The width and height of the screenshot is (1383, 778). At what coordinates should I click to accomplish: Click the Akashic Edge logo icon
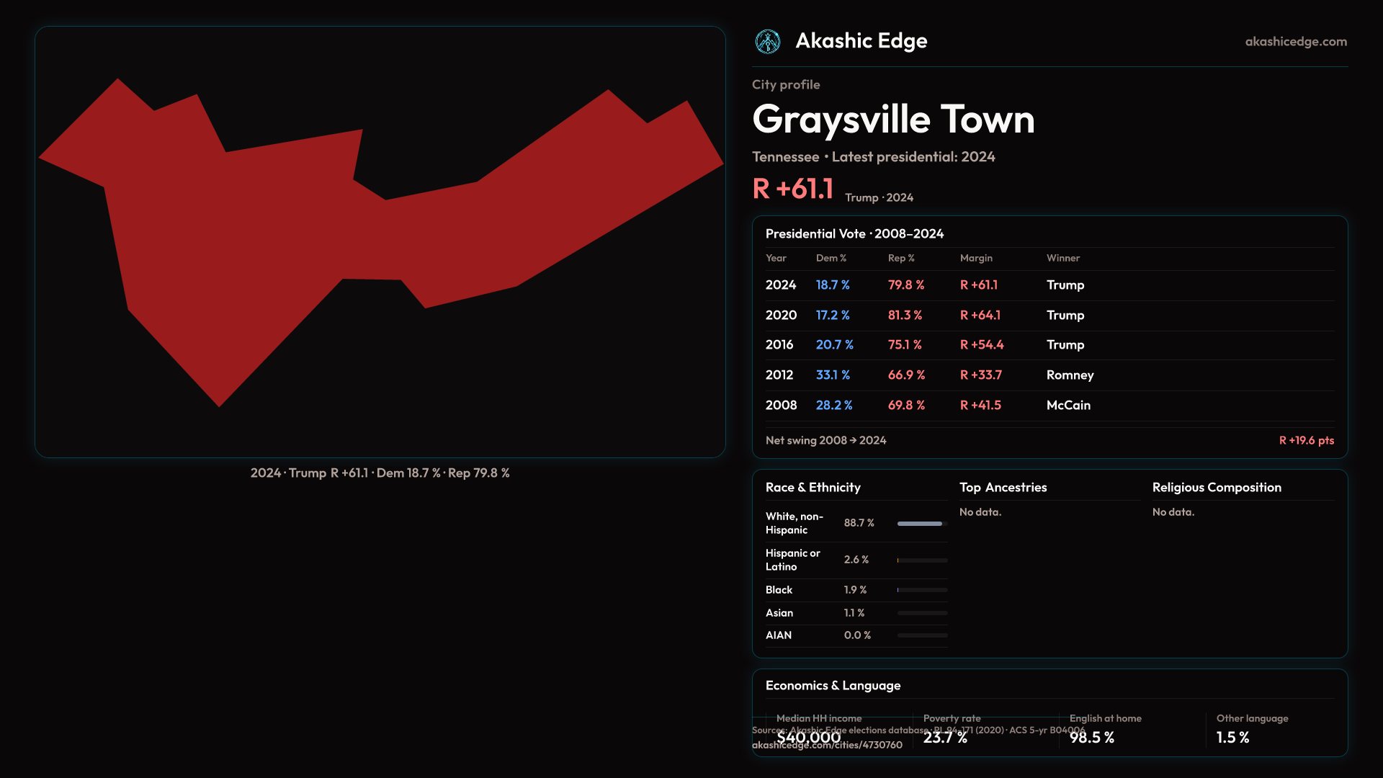(x=767, y=42)
